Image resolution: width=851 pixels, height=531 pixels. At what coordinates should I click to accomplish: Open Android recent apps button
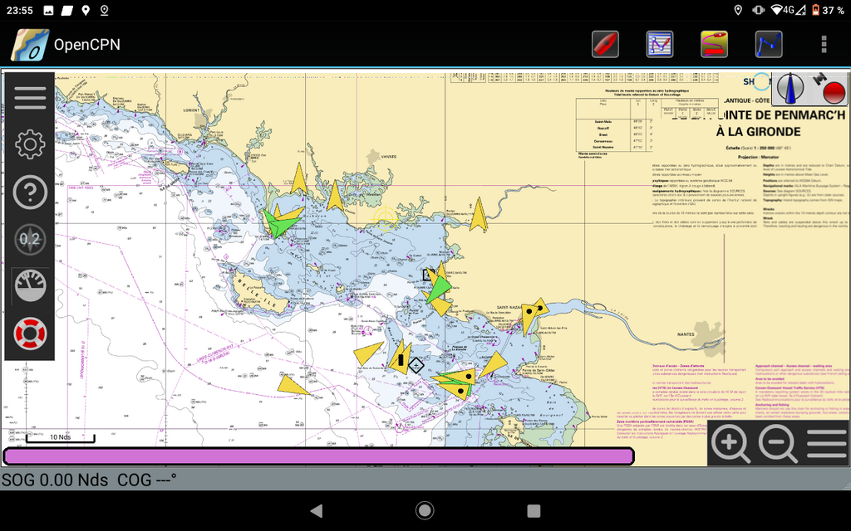(534, 511)
